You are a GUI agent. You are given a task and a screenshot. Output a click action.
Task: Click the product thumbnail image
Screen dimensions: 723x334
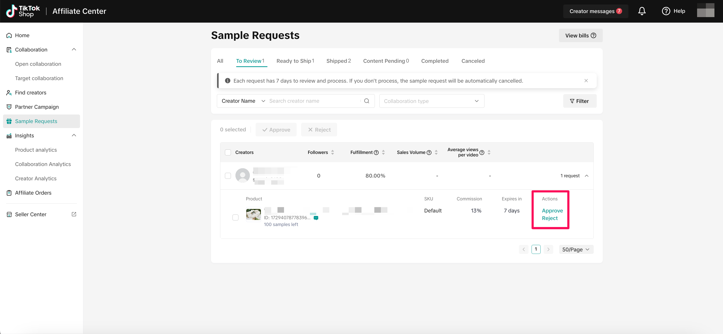[253, 214]
